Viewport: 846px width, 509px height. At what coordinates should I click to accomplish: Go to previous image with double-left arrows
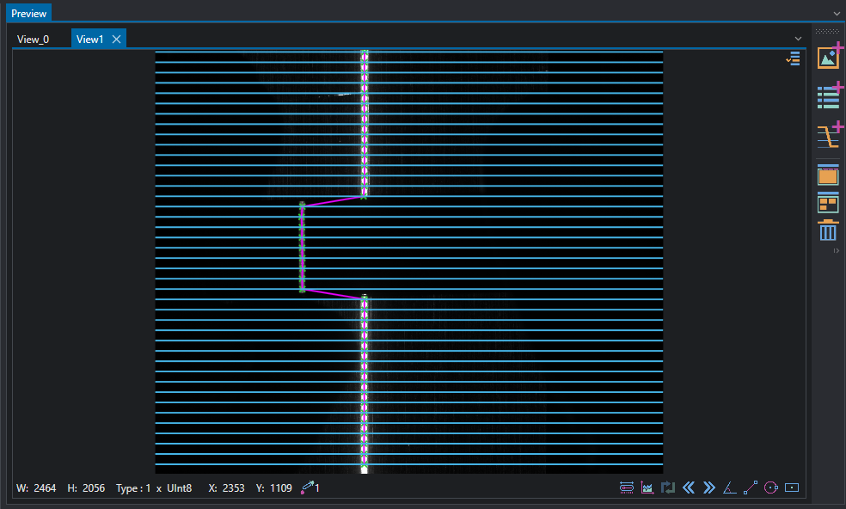[689, 488]
